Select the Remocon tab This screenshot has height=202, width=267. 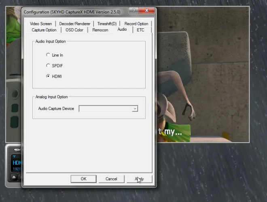(x=100, y=30)
